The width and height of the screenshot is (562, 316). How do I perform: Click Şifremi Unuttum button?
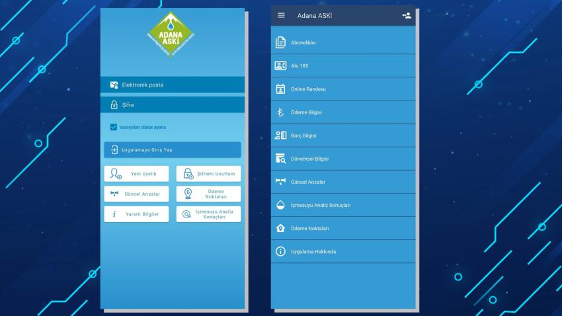point(208,174)
